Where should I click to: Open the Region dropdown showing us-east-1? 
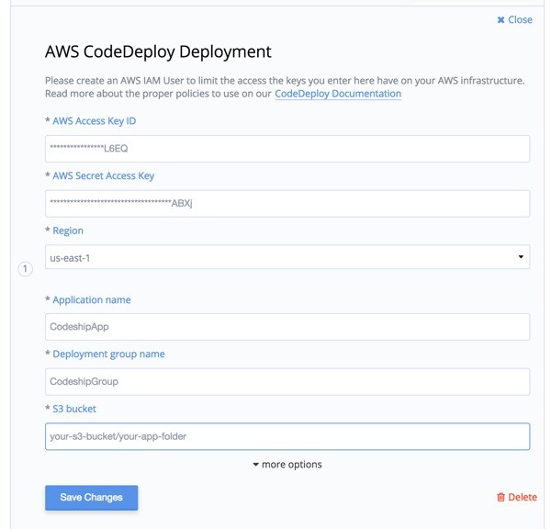(x=287, y=257)
